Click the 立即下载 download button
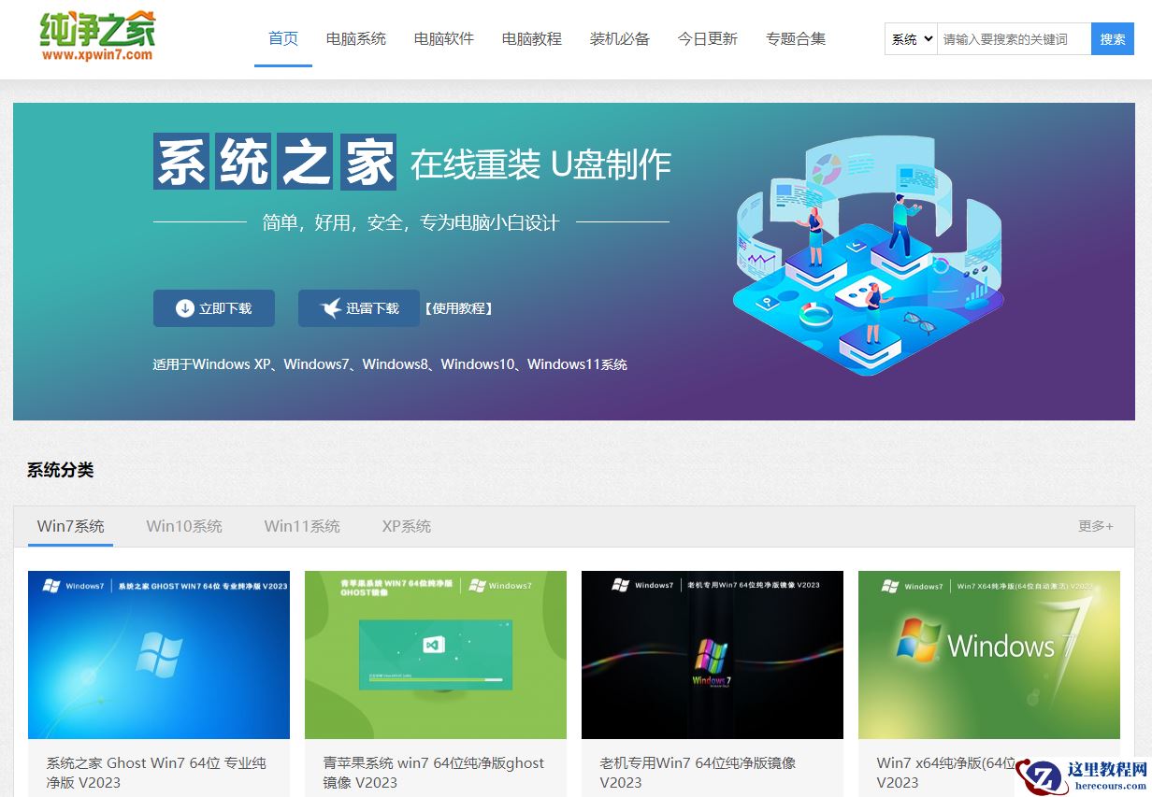This screenshot has width=1152, height=797. click(x=213, y=307)
